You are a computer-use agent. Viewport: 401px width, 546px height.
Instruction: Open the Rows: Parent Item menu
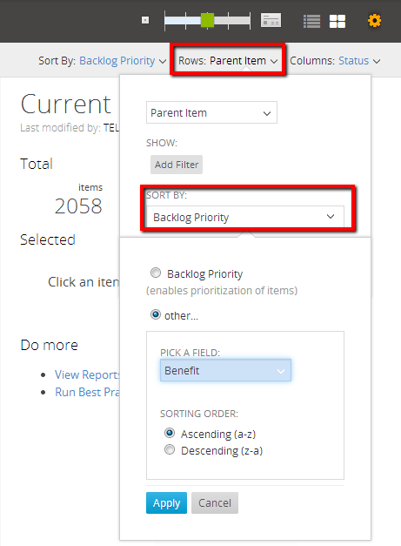(x=228, y=61)
